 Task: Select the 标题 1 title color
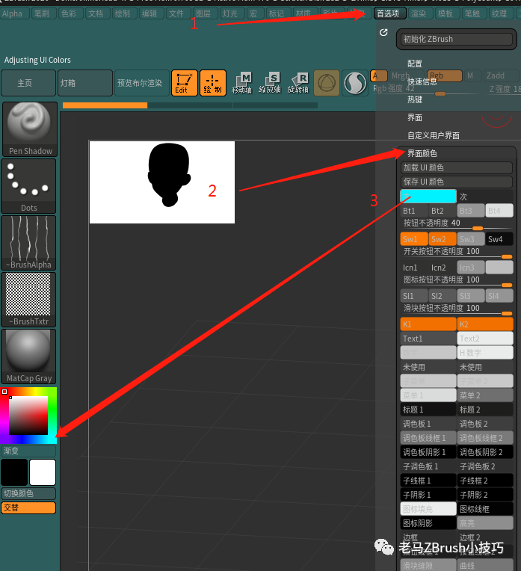428,410
